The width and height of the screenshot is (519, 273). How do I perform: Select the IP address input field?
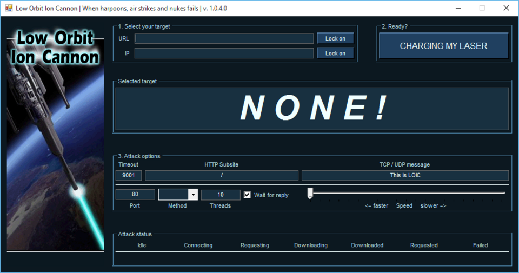click(224, 54)
